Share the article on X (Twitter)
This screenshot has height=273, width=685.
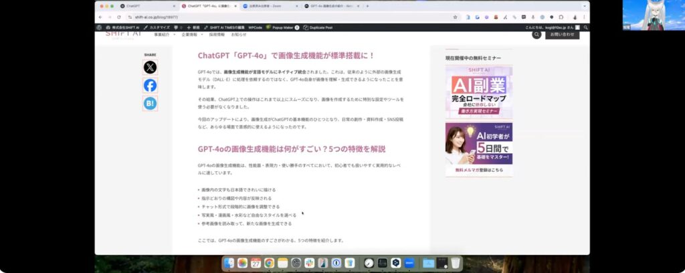pyautogui.click(x=150, y=68)
